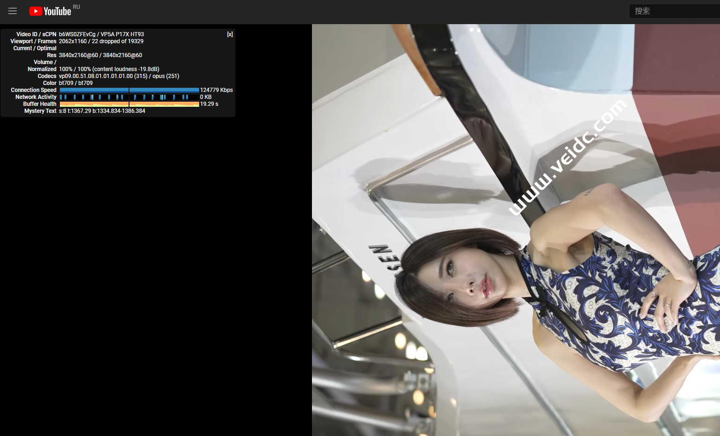This screenshot has width=720, height=436.
Task: Click the Codecs value text line
Action: click(x=119, y=76)
